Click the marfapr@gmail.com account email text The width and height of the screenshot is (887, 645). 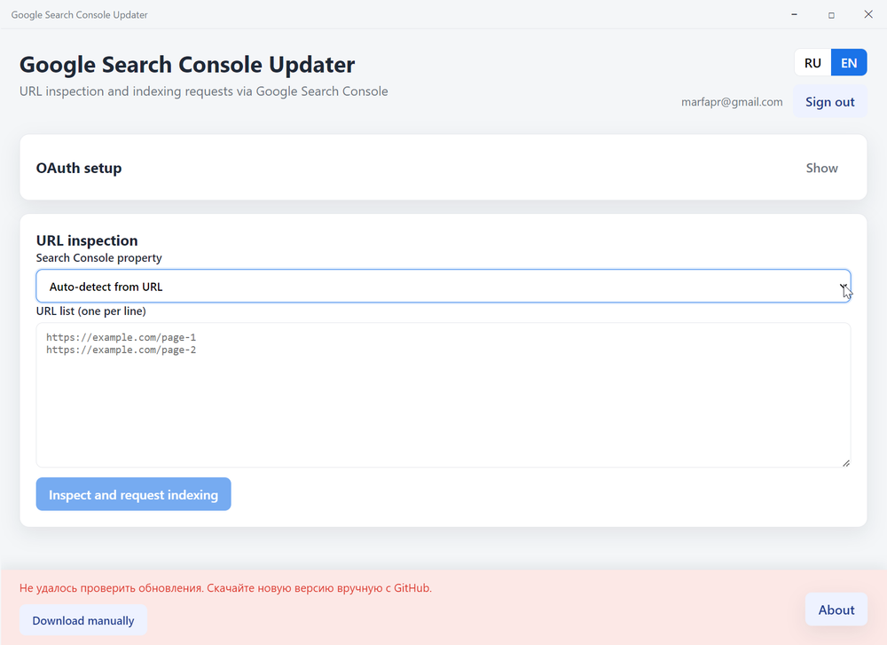tap(732, 102)
